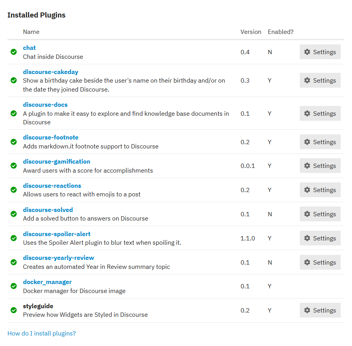Click version 0.0.1 of discourse-gamification
This screenshot has width=352, height=346.
pos(248,166)
